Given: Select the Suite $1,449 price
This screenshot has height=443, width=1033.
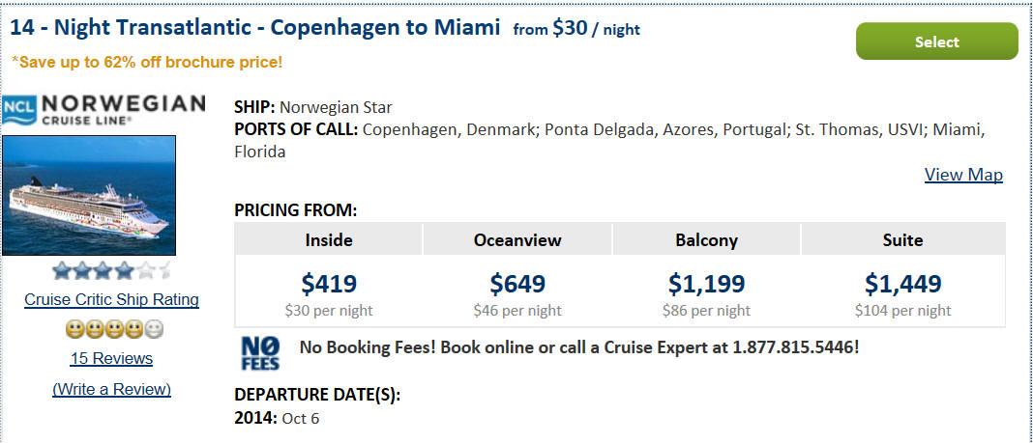Looking at the screenshot, I should tap(902, 284).
